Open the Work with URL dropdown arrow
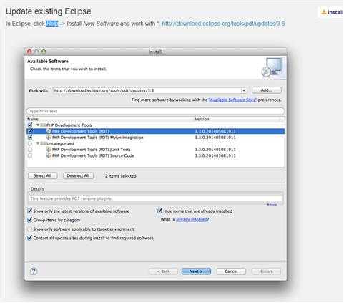344x303 pixels. pos(244,90)
